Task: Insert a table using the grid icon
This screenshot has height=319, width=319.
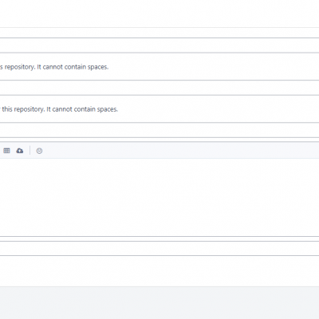Action: click(x=6, y=151)
